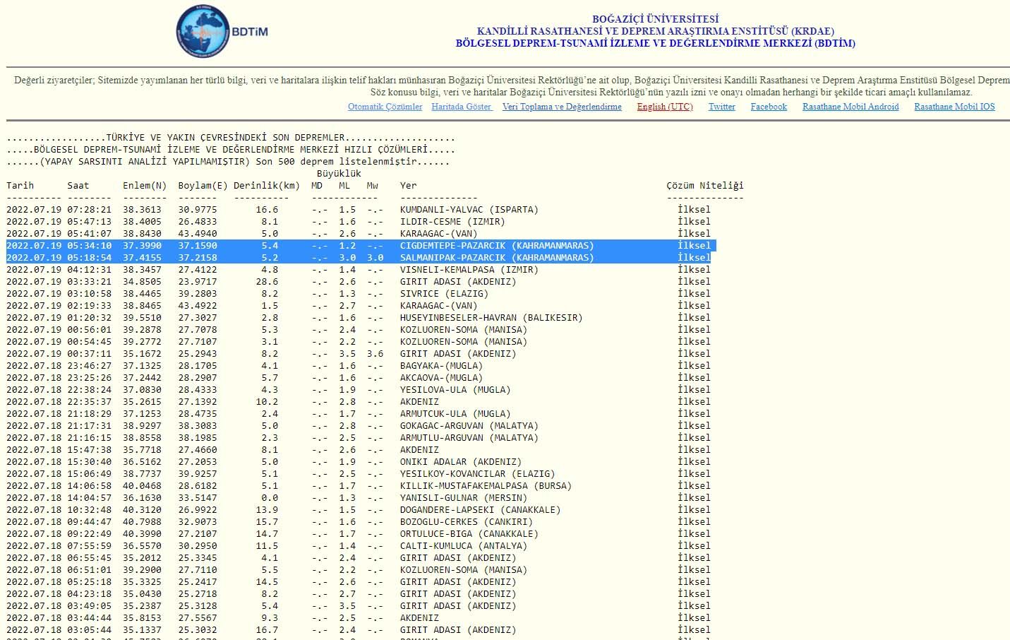Click highlighted CIGDEMTEPE-PAZARCIK (KAHRAMANMARAS) entry
1010x640 pixels.
[497, 246]
